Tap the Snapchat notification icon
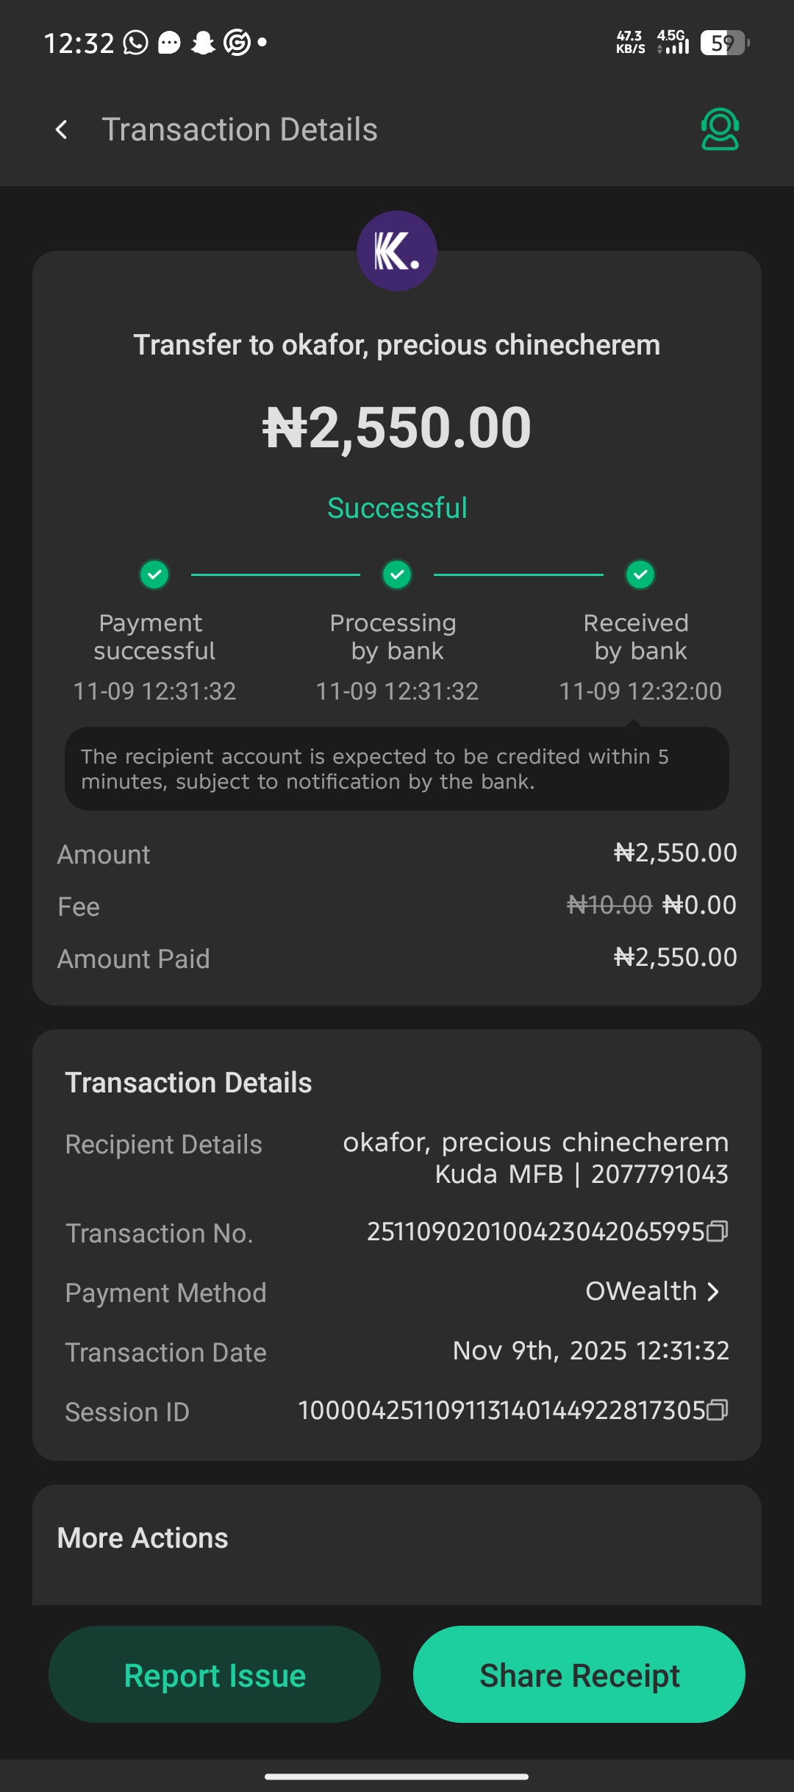This screenshot has width=794, height=1792. tap(203, 43)
